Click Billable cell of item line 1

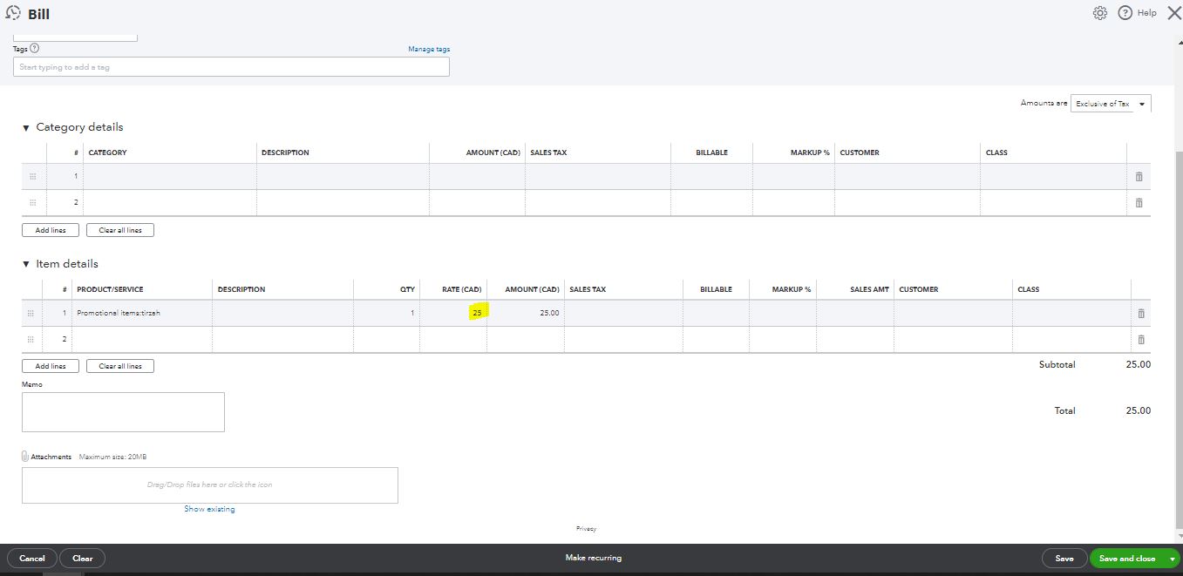pyautogui.click(x=717, y=314)
